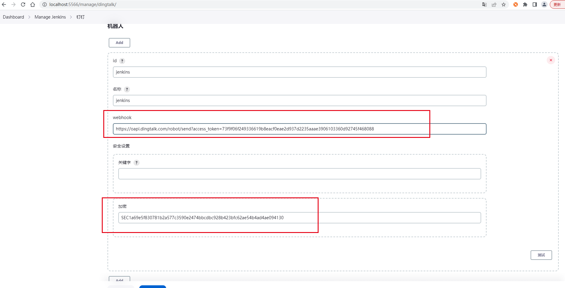Open the user profile avatar icon
Image resolution: width=565 pixels, height=288 pixels.
pyautogui.click(x=544, y=4)
